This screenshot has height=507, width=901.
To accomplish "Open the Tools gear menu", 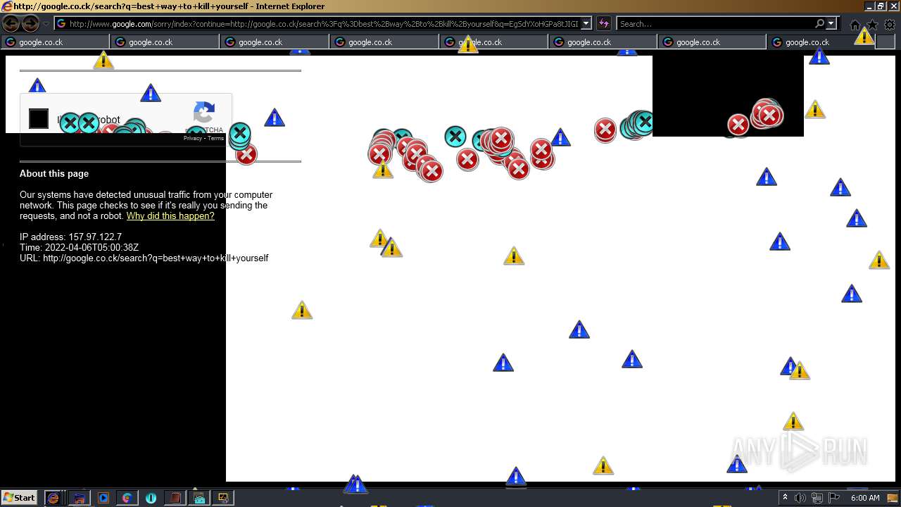I will pos(890,25).
